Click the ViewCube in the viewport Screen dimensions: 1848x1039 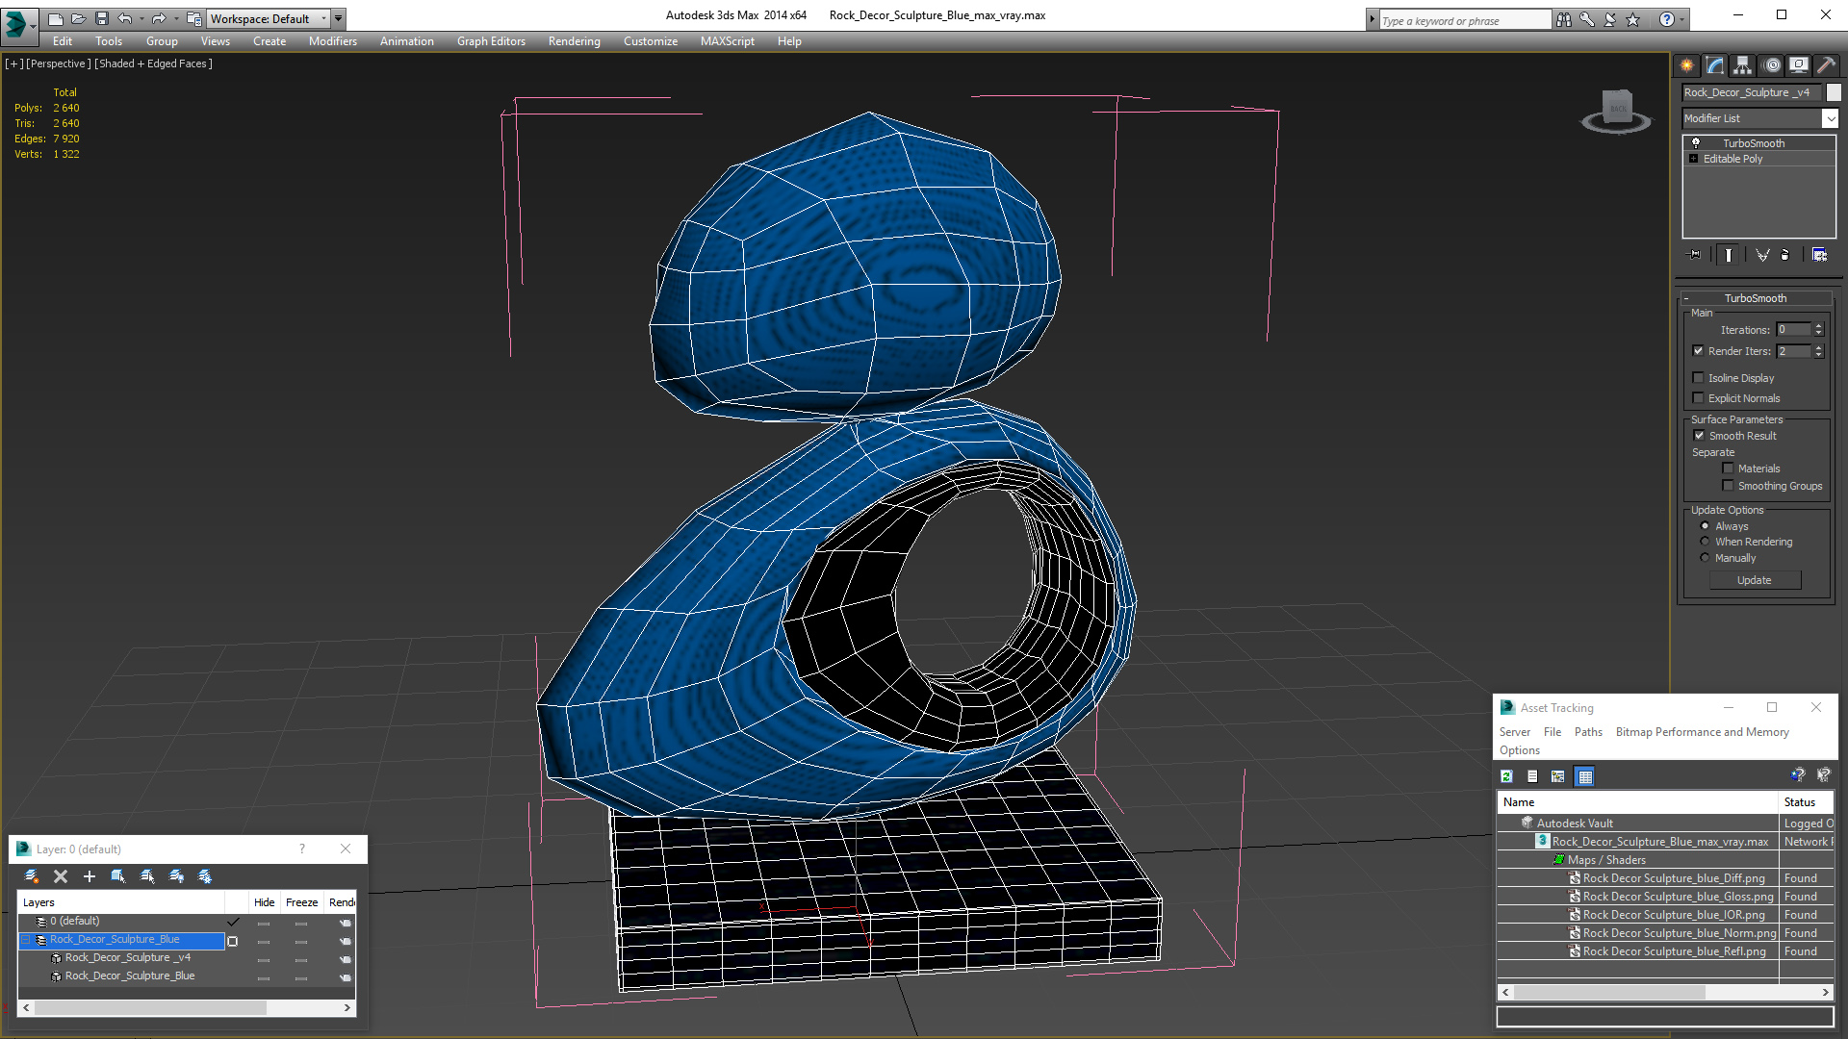(x=1617, y=111)
